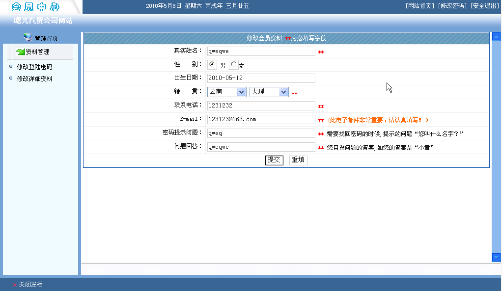Click the bullet icon before 修改登陆密码
Screen dimensions: 502x291
click(11, 67)
